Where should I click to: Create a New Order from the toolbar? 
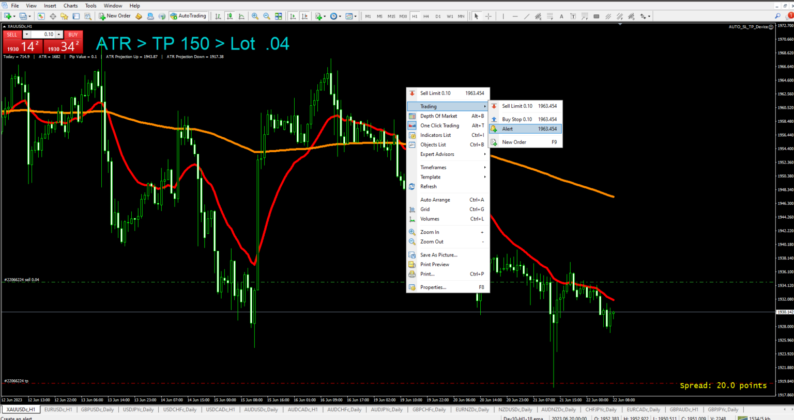pyautogui.click(x=115, y=16)
